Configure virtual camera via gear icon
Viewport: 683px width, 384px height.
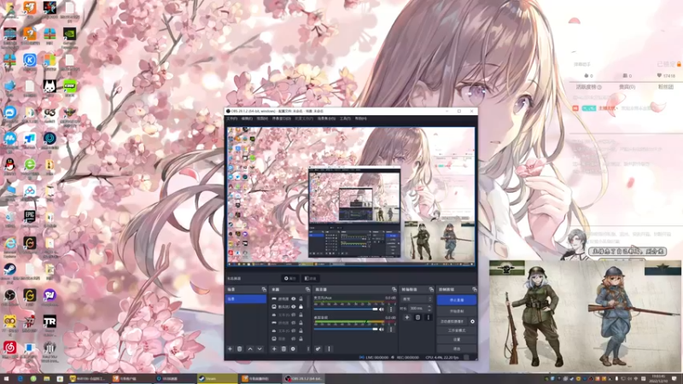[473, 322]
